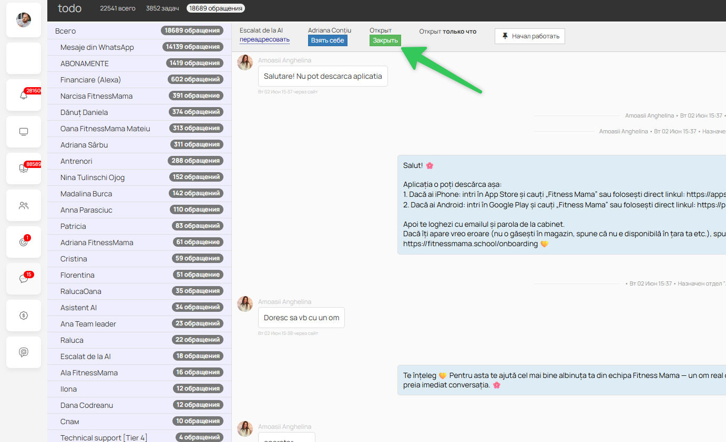Image resolution: width=726 pixels, height=442 pixels.
Task: Select the '22541 всего' counter tab
Action: (118, 8)
